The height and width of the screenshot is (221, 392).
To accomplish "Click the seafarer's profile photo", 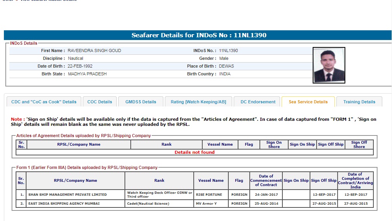I will (x=329, y=65).
